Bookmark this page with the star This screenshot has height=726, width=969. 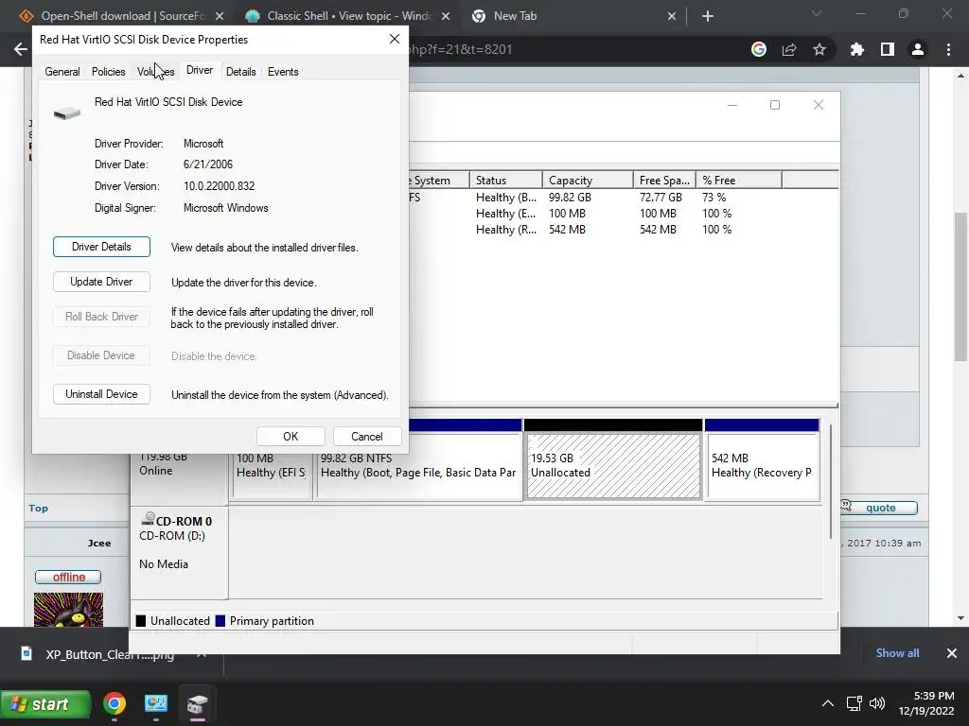coord(819,49)
